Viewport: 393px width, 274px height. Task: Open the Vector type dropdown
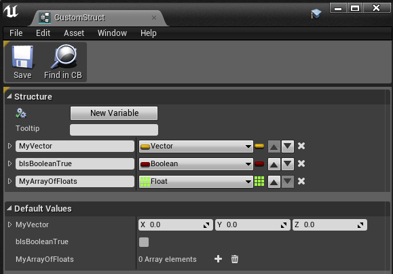[196, 146]
